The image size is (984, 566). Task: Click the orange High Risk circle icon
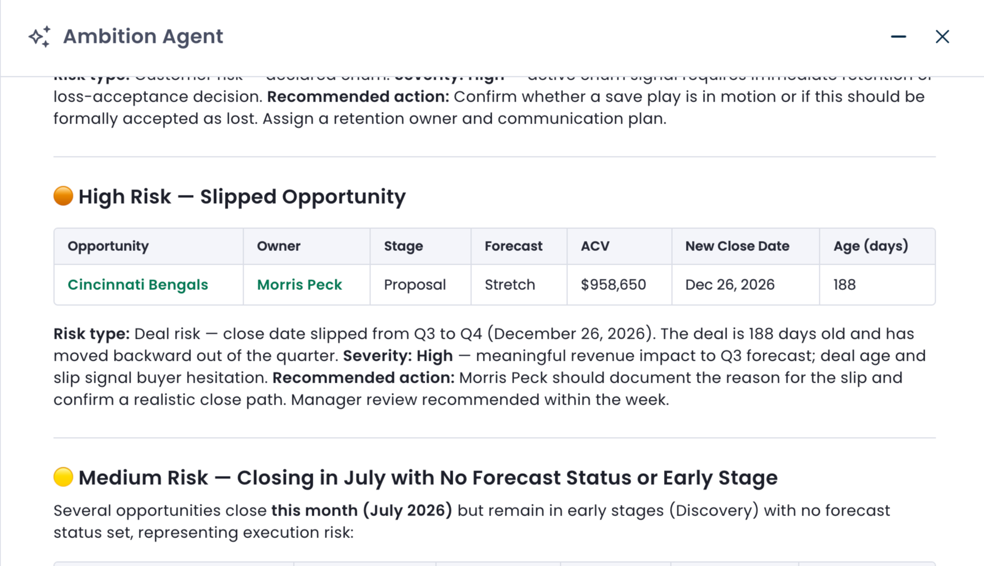click(63, 196)
